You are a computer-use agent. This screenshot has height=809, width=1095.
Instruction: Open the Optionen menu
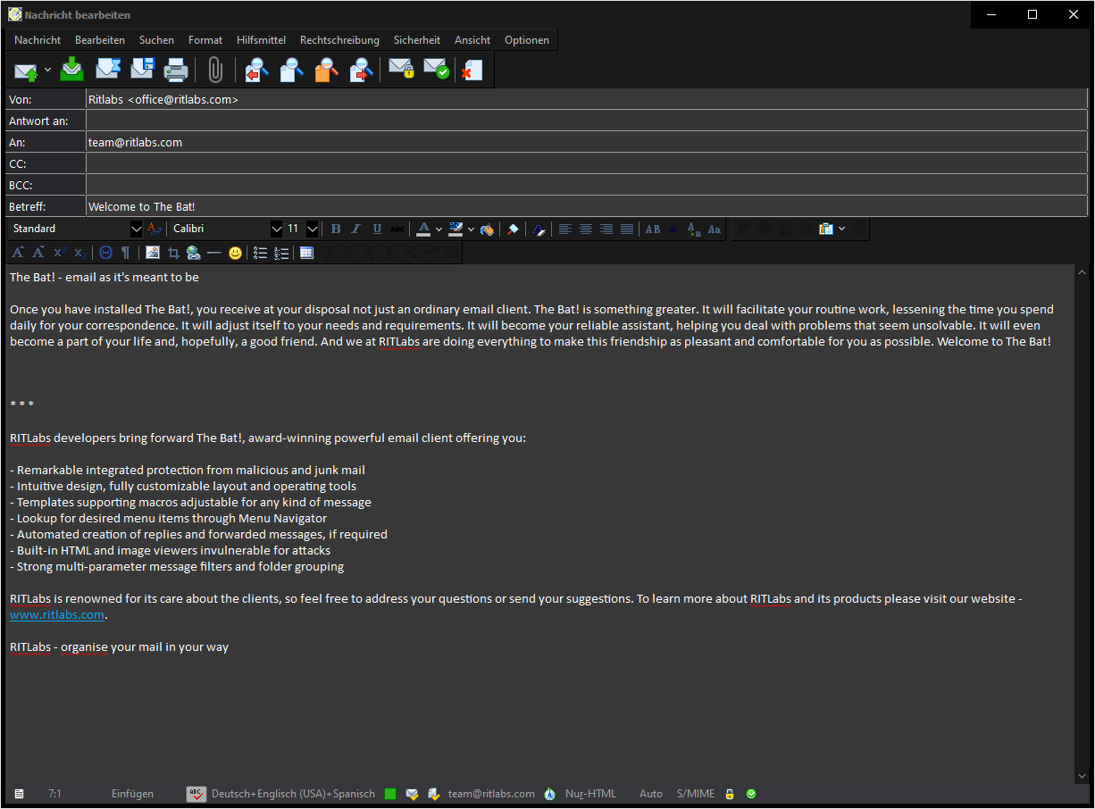point(527,40)
